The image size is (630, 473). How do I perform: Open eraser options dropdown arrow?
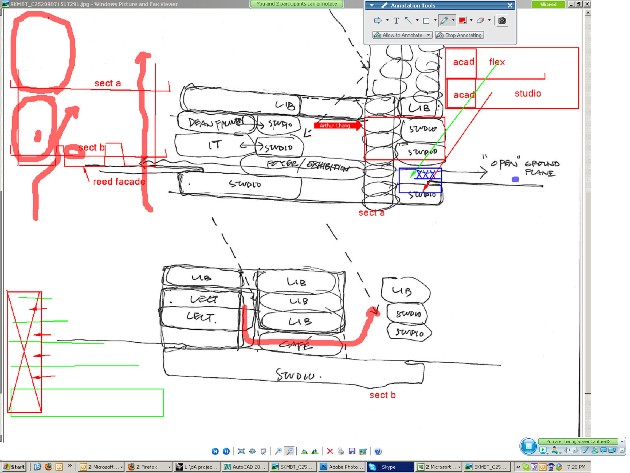489,20
